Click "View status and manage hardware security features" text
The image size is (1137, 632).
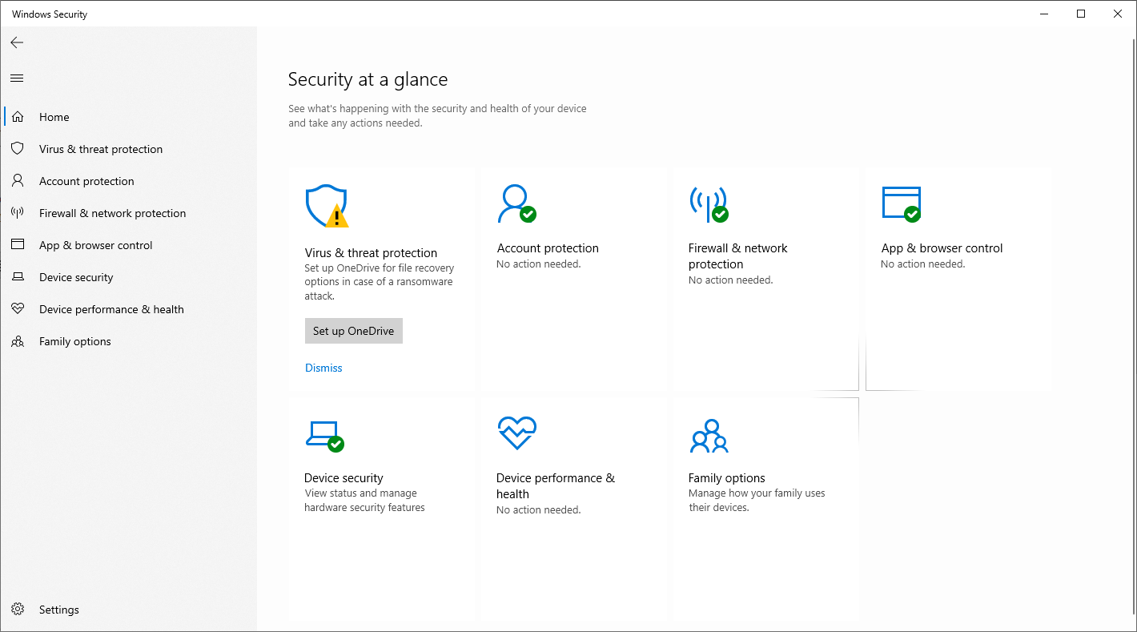[x=364, y=501]
